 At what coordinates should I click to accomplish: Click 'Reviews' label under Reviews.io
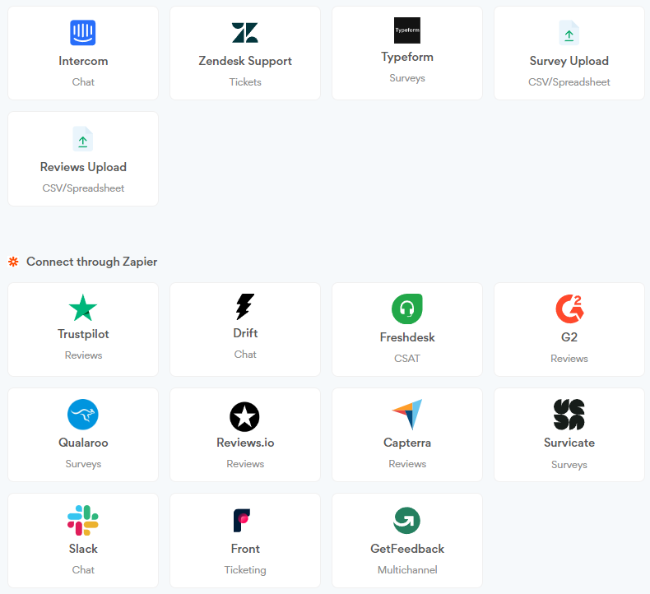(245, 464)
